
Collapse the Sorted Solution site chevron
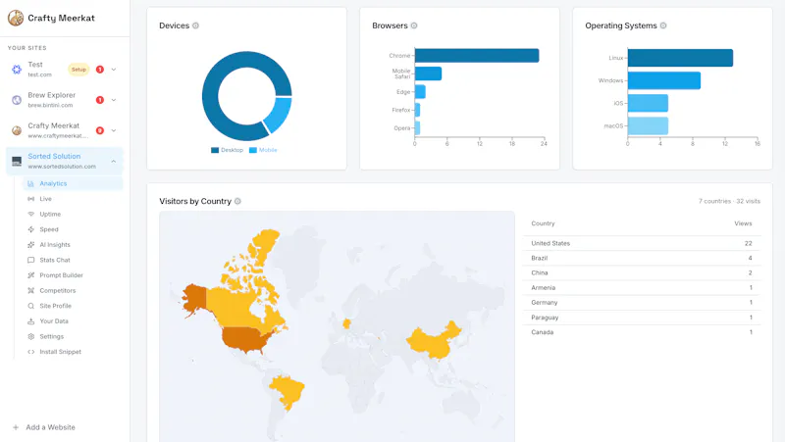[114, 161]
